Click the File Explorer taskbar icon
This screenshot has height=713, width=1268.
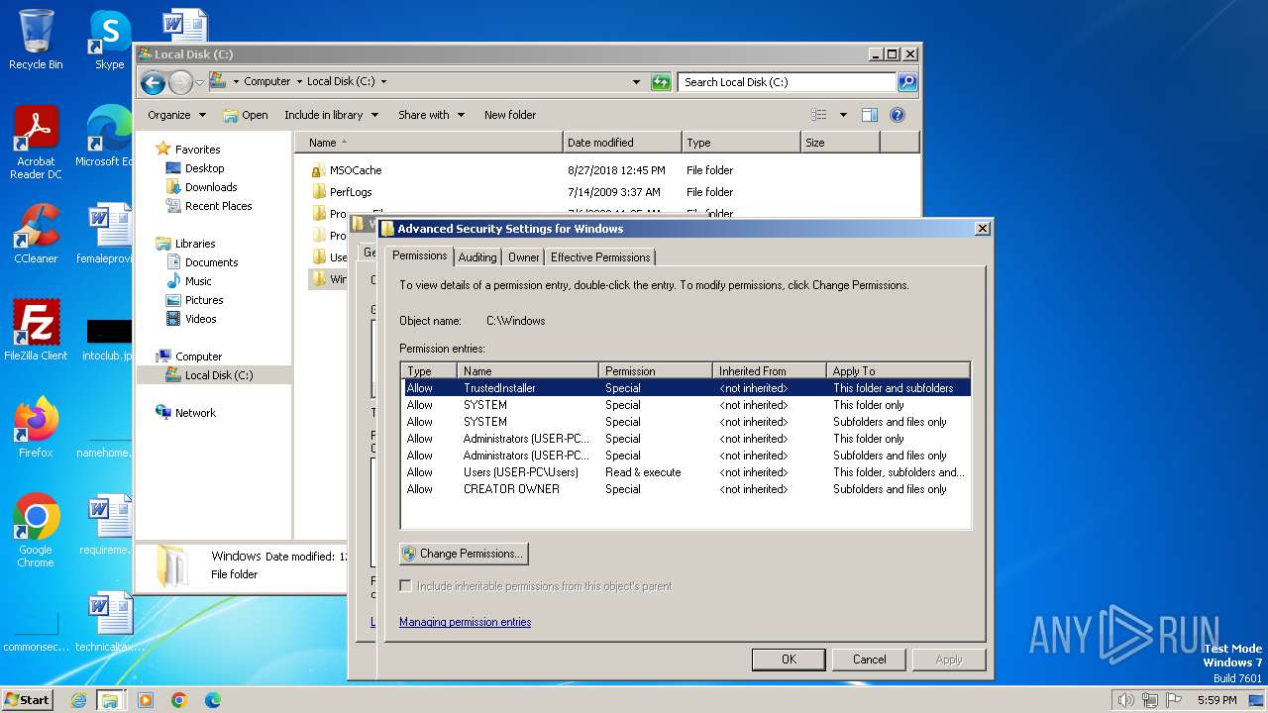tap(110, 700)
